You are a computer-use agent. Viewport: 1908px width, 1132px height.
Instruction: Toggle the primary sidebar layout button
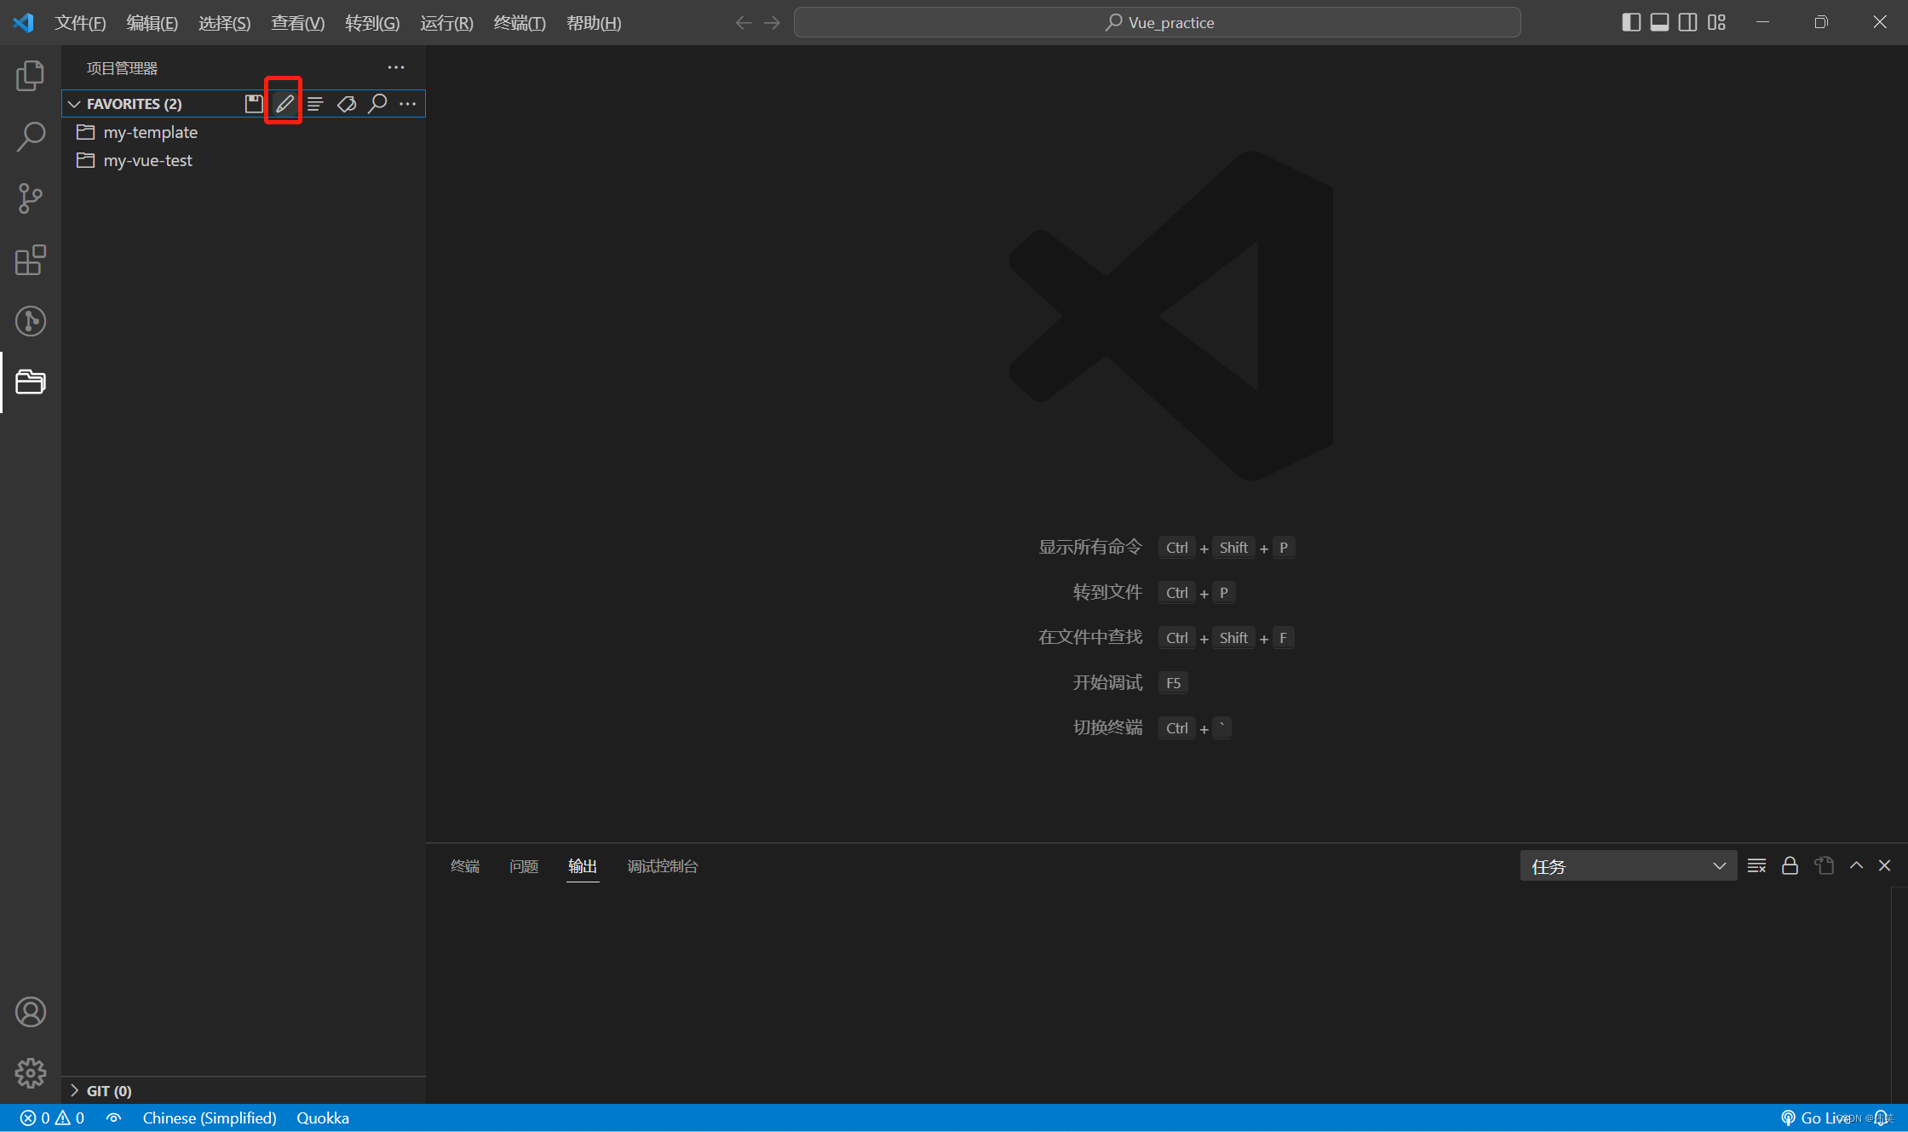click(1630, 22)
